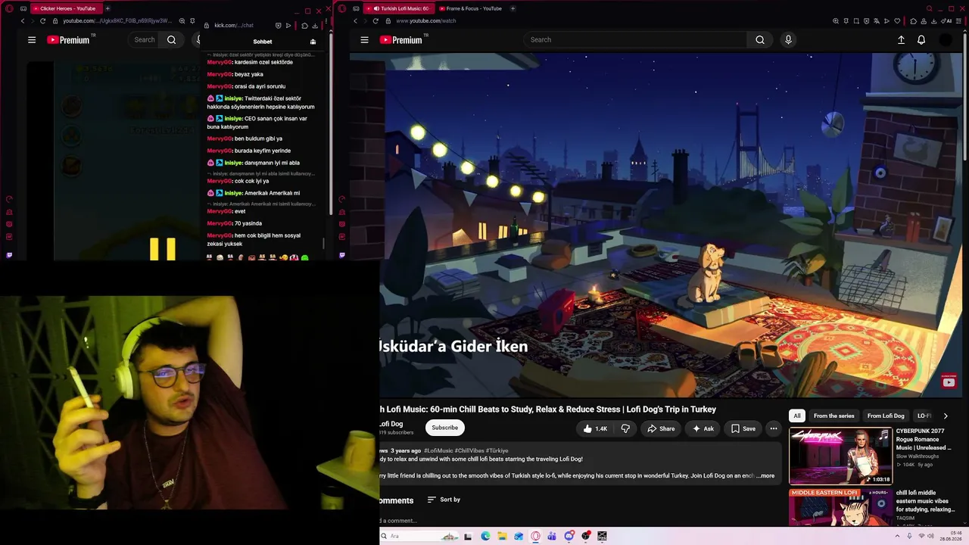Open YouTube notifications bell
969x545 pixels.
921,39
